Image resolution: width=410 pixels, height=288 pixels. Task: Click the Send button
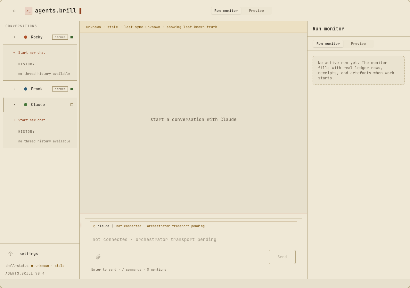(x=282, y=257)
